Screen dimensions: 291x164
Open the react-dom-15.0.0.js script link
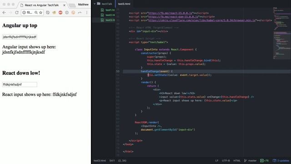point(173,16)
